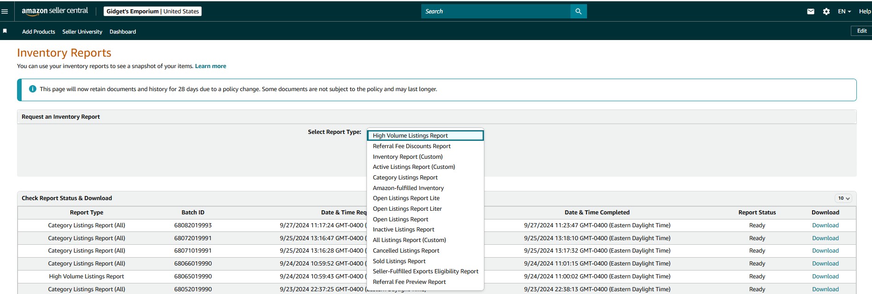
Task: Click the Download column header
Action: point(825,212)
